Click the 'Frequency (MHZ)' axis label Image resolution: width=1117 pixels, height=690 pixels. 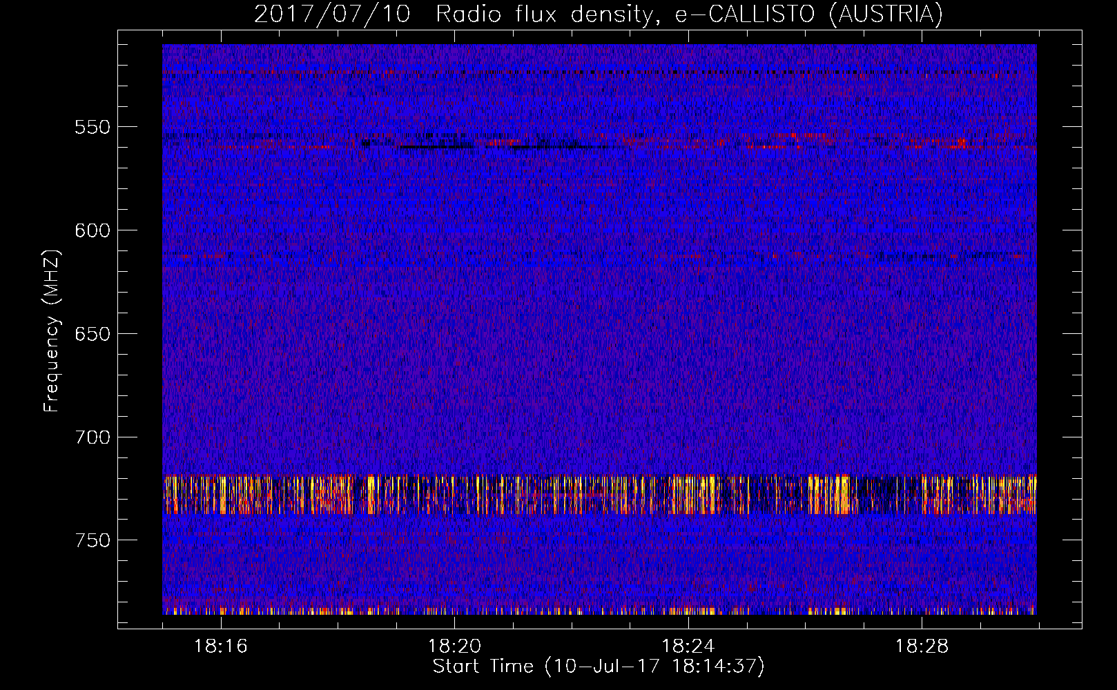[x=52, y=331]
